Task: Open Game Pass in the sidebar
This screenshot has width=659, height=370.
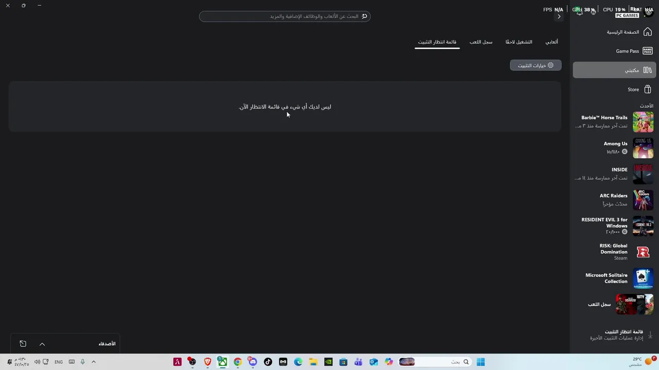Action: tap(614, 51)
